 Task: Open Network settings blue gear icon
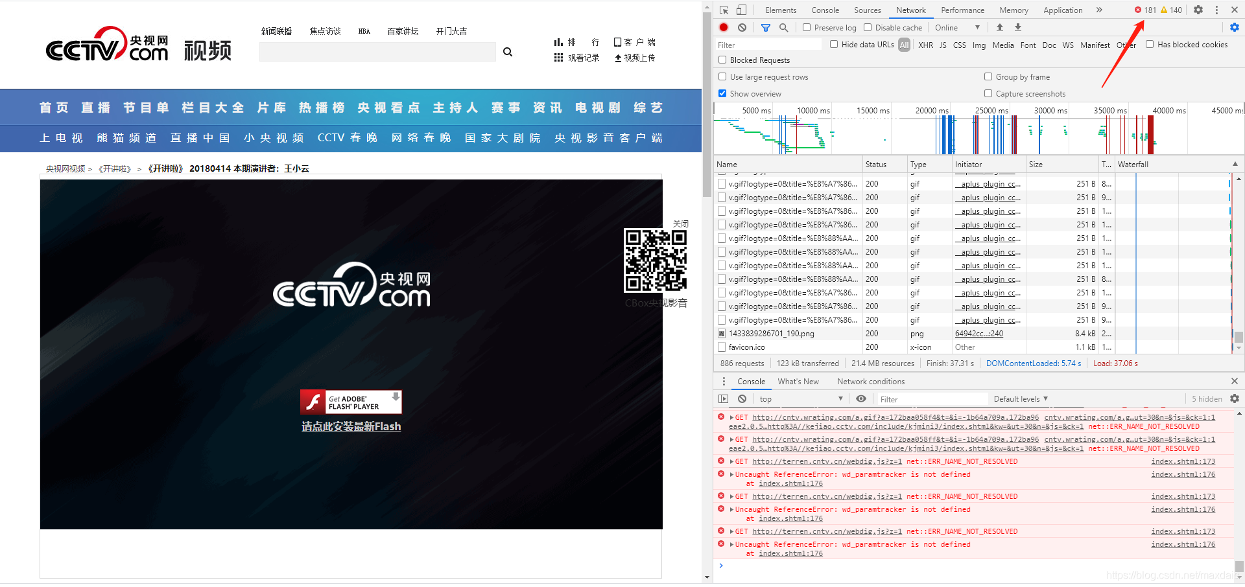[1235, 27]
